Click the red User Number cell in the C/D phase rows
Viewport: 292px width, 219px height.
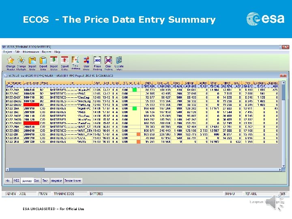coord(31,123)
